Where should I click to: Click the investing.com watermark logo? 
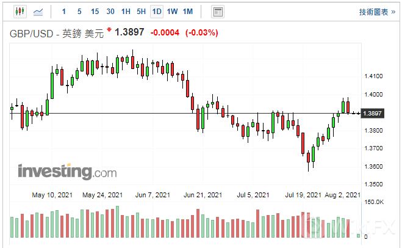click(x=67, y=171)
